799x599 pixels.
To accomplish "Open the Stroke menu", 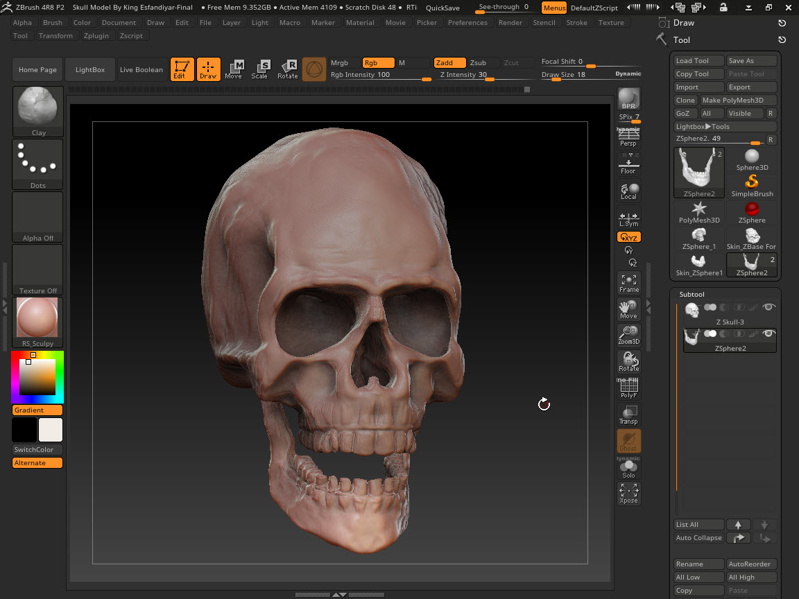I will (x=577, y=22).
